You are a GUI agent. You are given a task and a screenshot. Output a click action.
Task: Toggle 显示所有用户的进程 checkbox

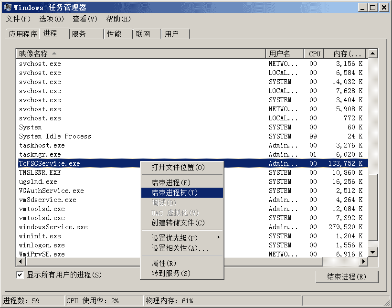[20, 275]
